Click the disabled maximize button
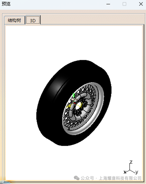146x184 pixels. click(124, 4)
